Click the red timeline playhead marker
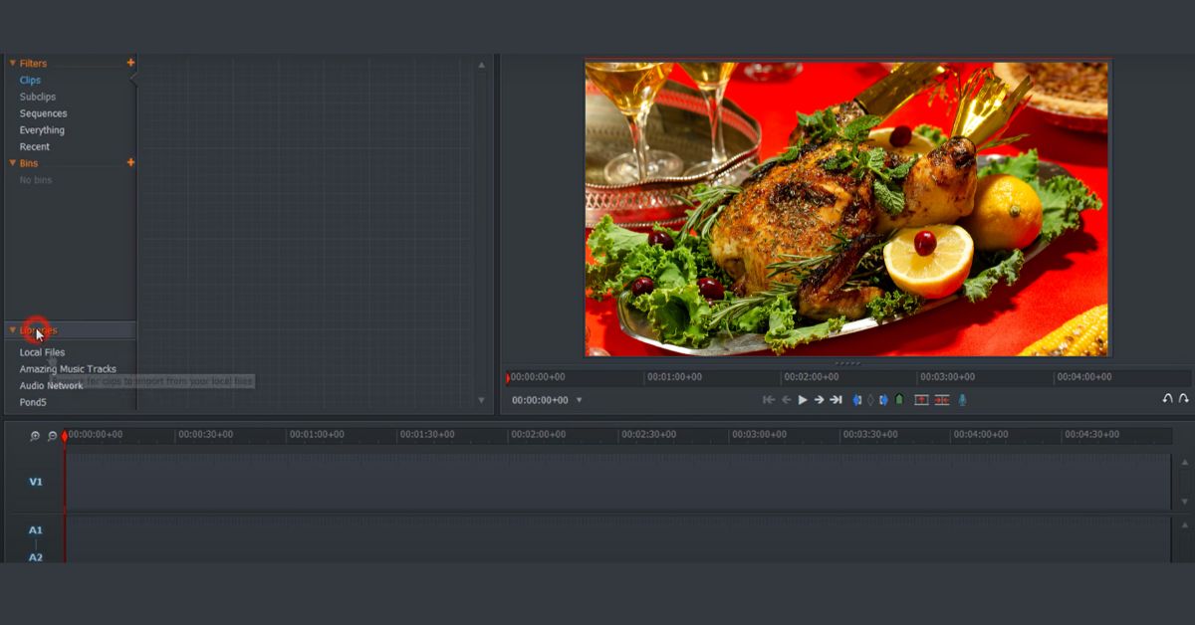Image resolution: width=1195 pixels, height=625 pixels. tap(65, 435)
